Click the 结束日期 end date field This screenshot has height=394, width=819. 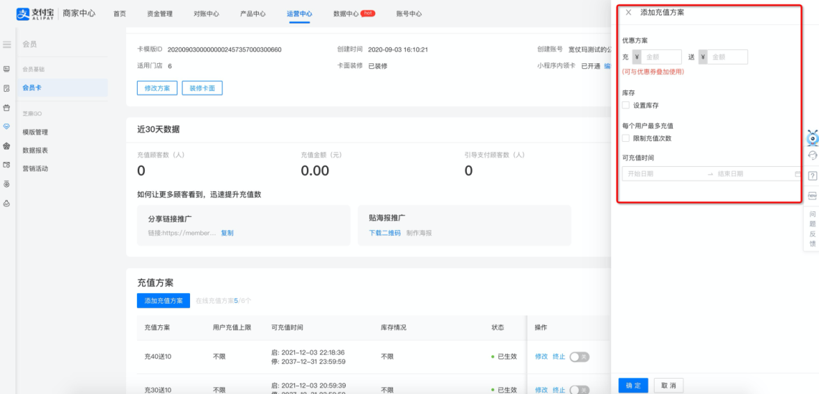pos(752,174)
